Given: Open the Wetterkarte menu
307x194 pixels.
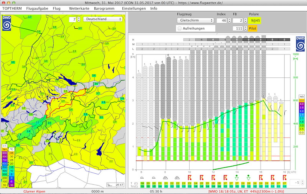Looking at the screenshot, I should [79, 8].
